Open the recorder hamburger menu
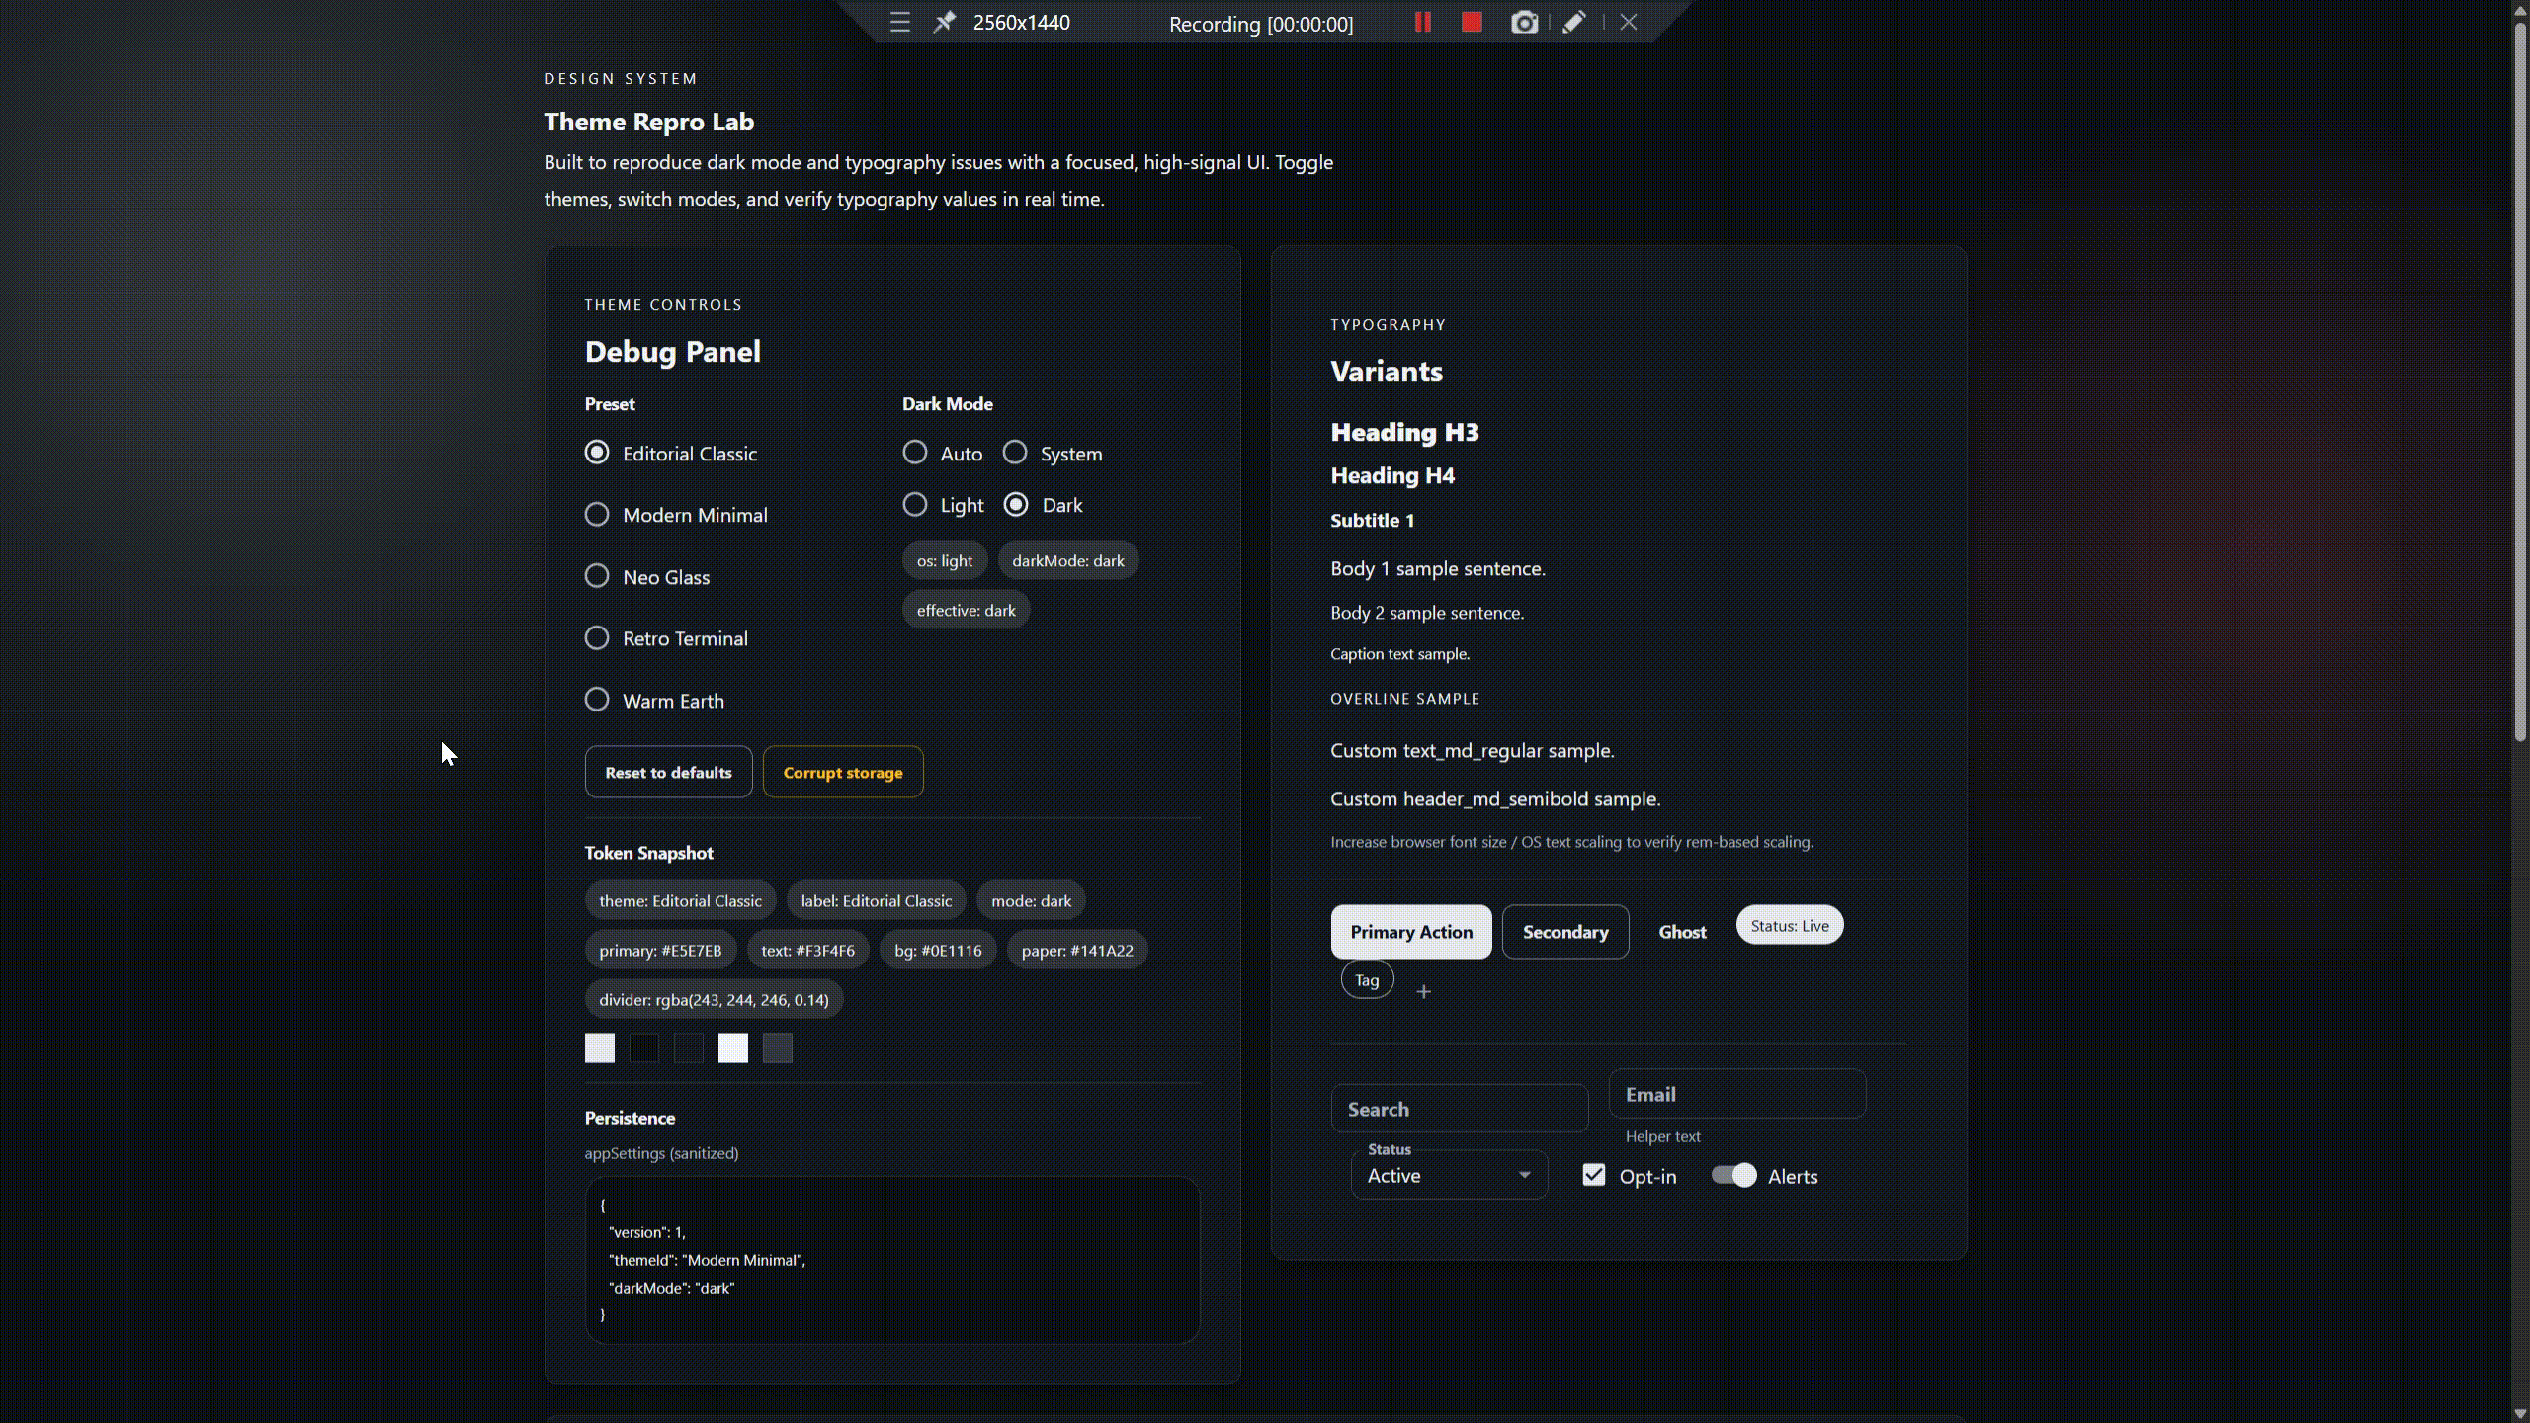Image resolution: width=2530 pixels, height=1423 pixels. tap(899, 22)
